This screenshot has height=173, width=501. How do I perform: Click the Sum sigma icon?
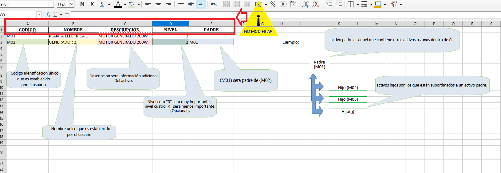[x=56, y=14]
